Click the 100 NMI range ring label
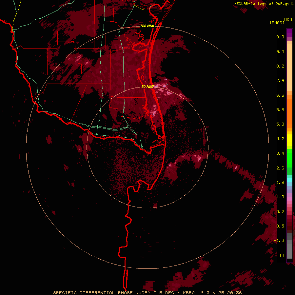Viewport: 295px width, 295px height. point(147,26)
